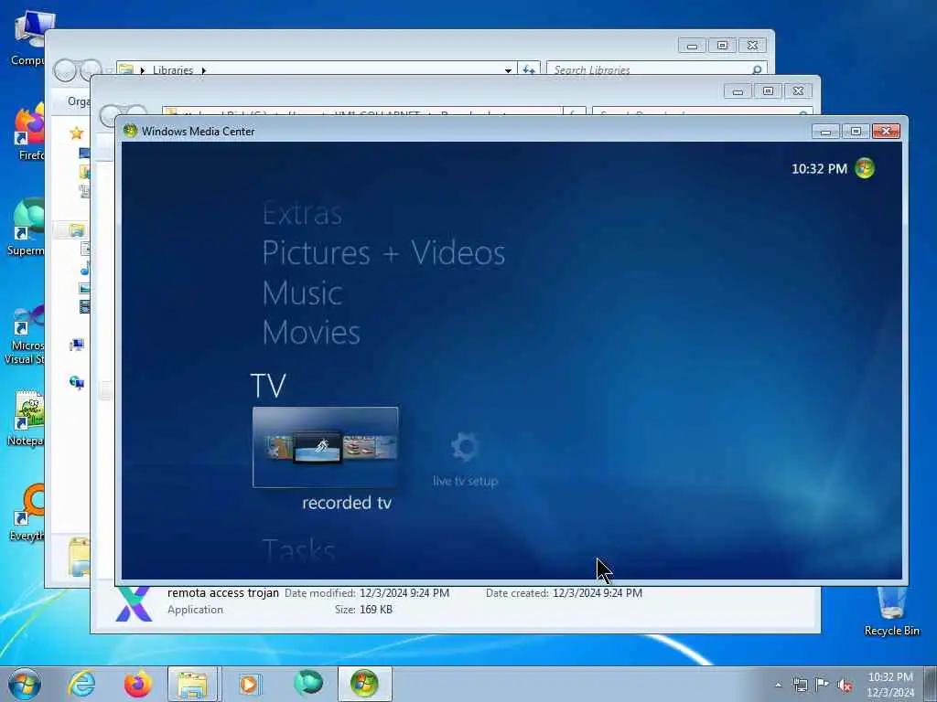This screenshot has width=937, height=702.
Task: Select Pictures + Videos in Media Center
Action: tap(383, 252)
